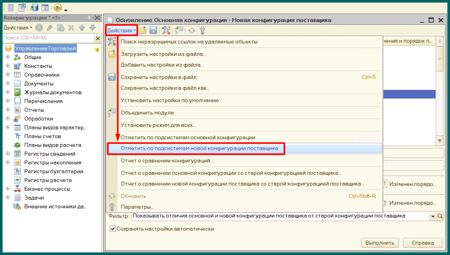This screenshot has width=450, height=255.
Task: Click the green plus Add icon
Action: point(39,28)
